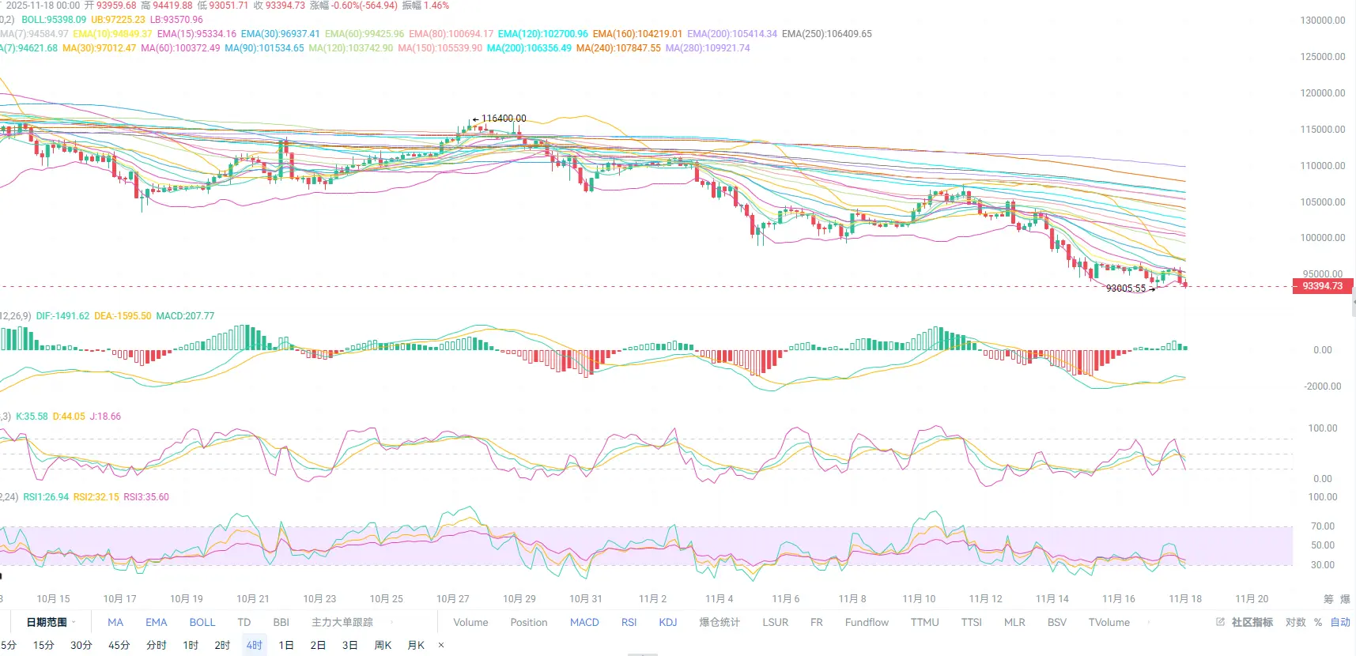The image size is (1356, 656).
Task: Switch to the 1日 timeframe
Action: 286,645
